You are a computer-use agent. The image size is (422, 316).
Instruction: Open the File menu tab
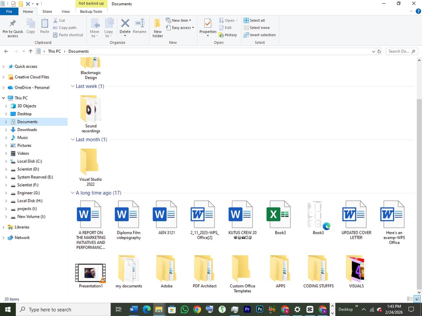point(9,12)
